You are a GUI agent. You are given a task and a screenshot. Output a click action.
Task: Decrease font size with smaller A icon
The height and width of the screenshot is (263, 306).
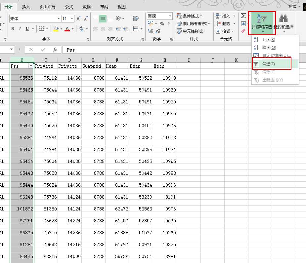86,19
